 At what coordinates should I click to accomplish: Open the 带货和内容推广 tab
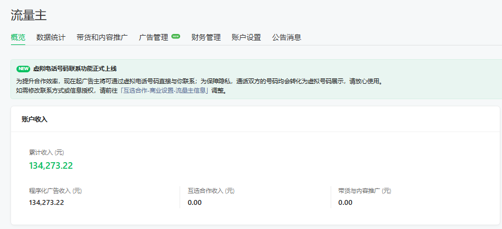pos(102,37)
